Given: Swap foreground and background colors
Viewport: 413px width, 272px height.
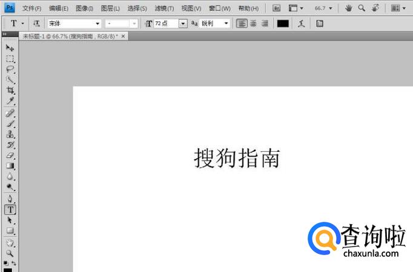Looking at the screenshot, I should [x=14, y=263].
